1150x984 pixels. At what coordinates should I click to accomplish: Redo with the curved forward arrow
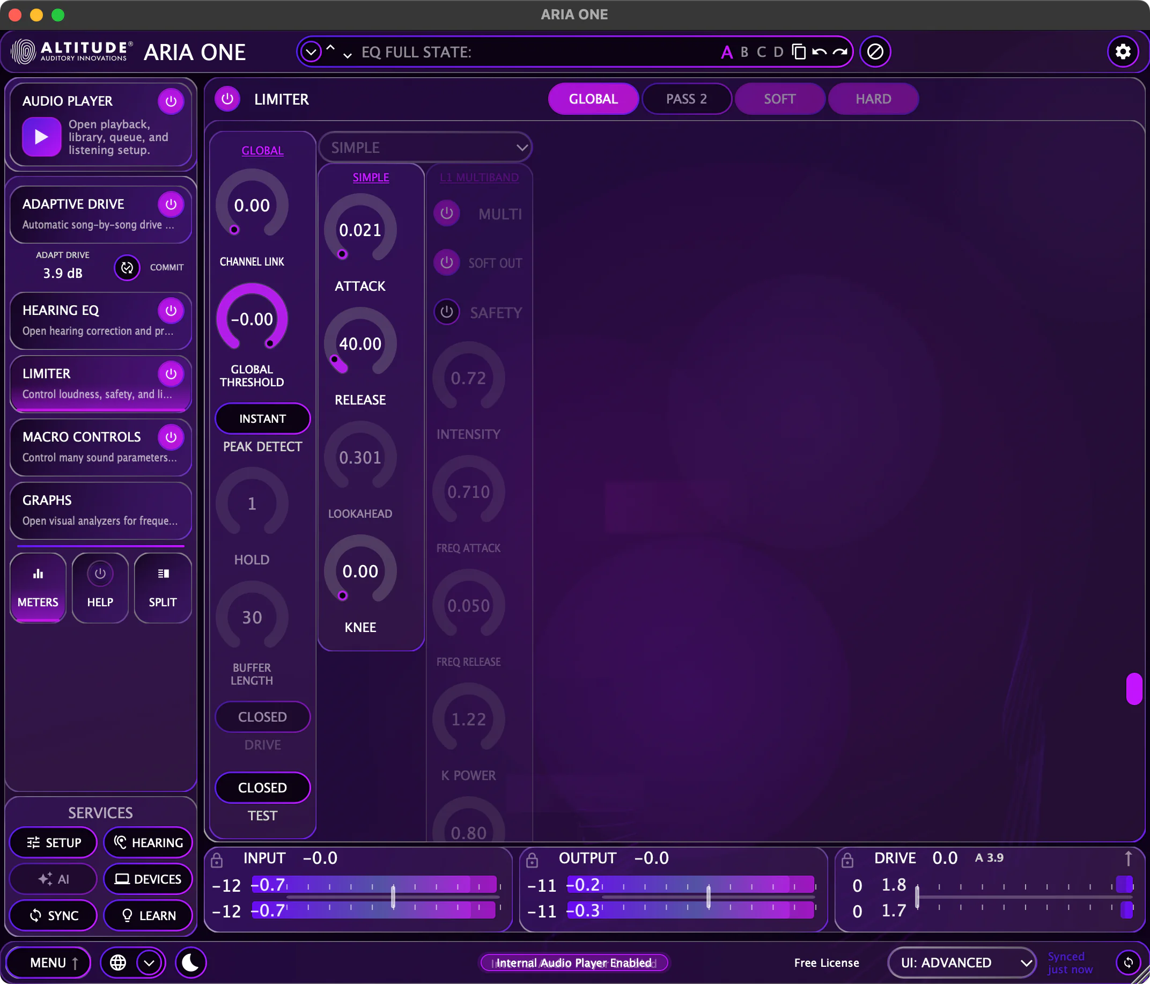point(840,52)
